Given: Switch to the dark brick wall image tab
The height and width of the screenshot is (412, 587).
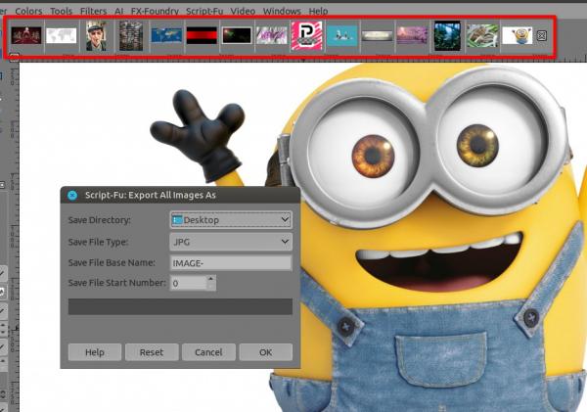Looking at the screenshot, I should (x=131, y=35).
